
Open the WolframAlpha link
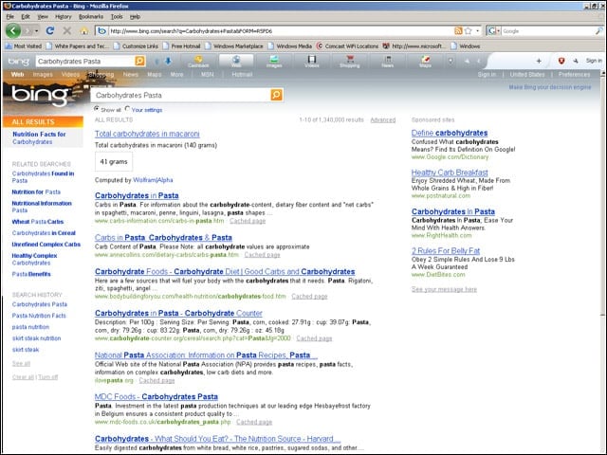153,180
